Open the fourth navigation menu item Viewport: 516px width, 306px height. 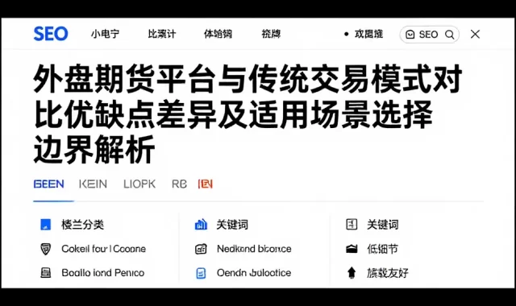click(x=271, y=34)
